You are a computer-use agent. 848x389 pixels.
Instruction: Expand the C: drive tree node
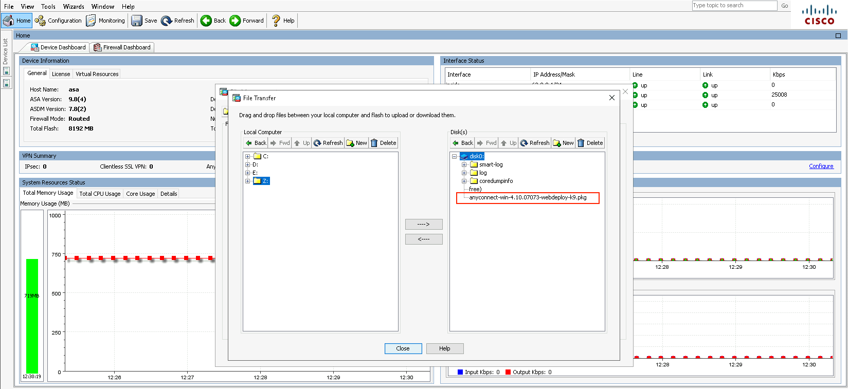(x=248, y=156)
